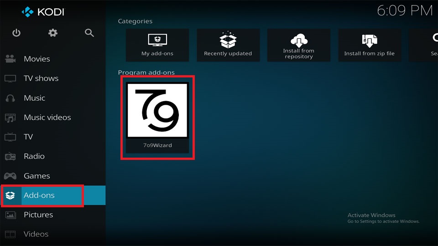Click 7o9Wizard name label

coord(157,145)
